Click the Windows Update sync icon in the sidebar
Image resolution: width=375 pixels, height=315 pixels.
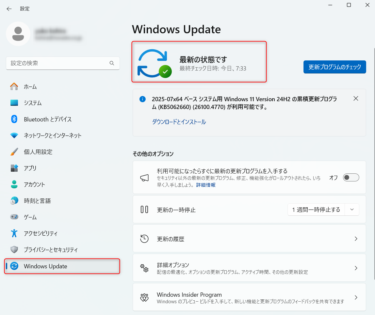(x=14, y=266)
